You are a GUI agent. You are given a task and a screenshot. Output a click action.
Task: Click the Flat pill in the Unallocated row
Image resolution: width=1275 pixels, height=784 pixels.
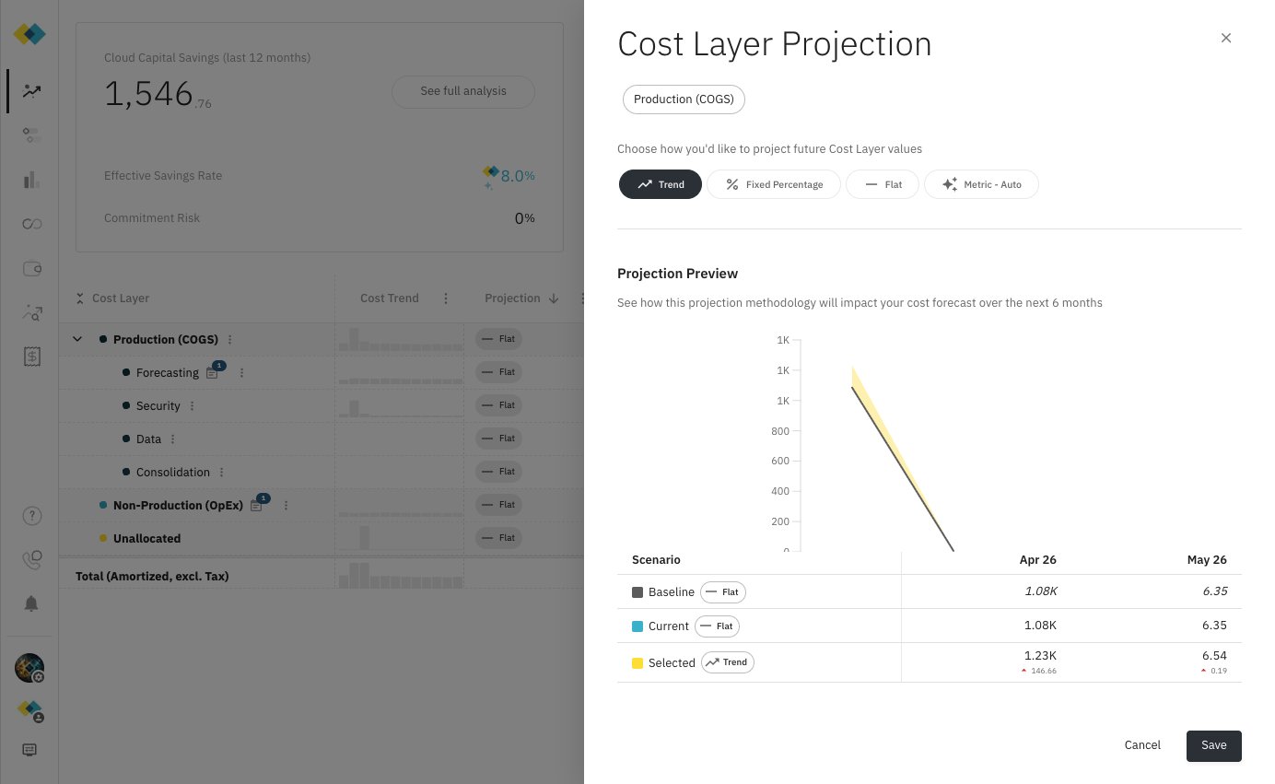pos(498,538)
